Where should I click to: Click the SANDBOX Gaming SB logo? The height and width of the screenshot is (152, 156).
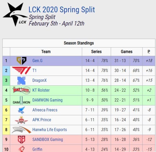[21, 140]
